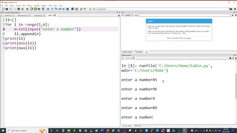Undock the IPython console pane
This screenshot has width=237, height=133.
234,55
